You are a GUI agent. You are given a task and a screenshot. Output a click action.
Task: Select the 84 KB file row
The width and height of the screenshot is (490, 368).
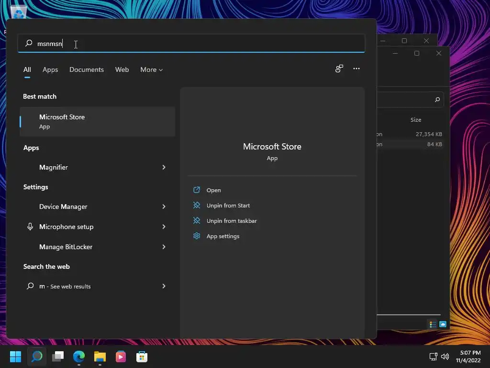click(410, 144)
